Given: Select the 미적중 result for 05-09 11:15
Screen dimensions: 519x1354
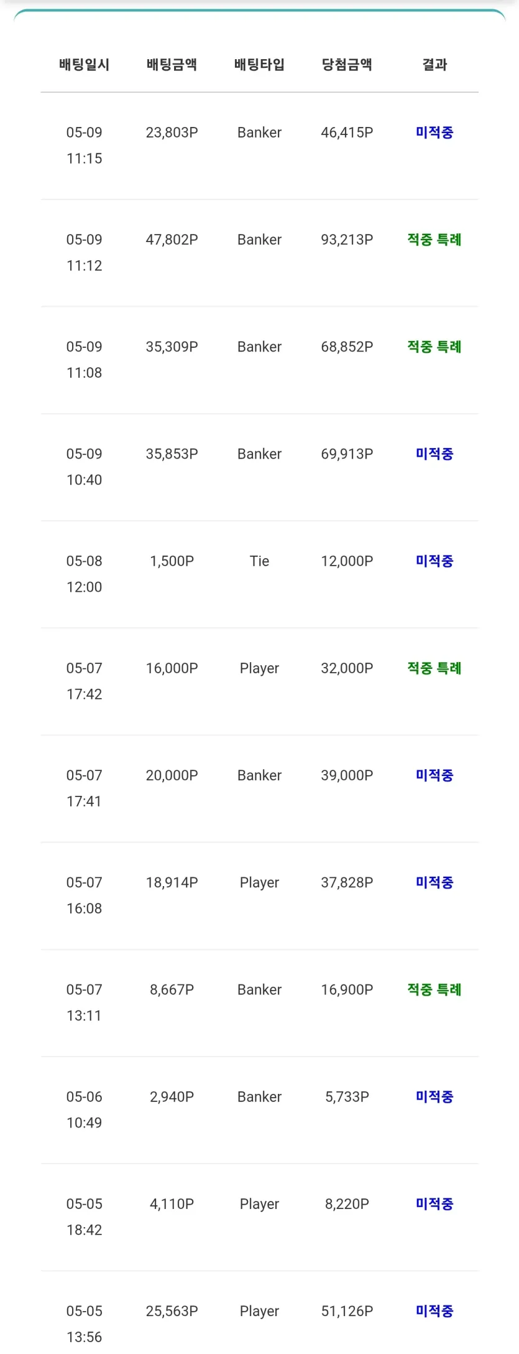Looking at the screenshot, I should 434,133.
